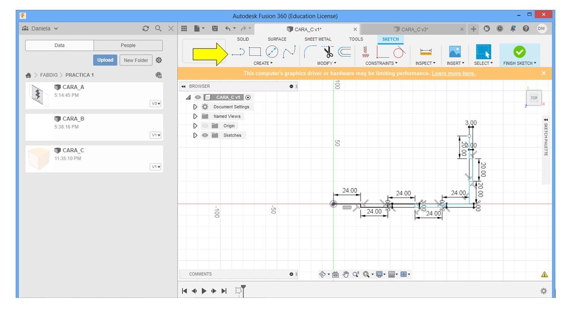Dismiss the graphics driver warning banner
The image size is (574, 323).
[x=544, y=73]
